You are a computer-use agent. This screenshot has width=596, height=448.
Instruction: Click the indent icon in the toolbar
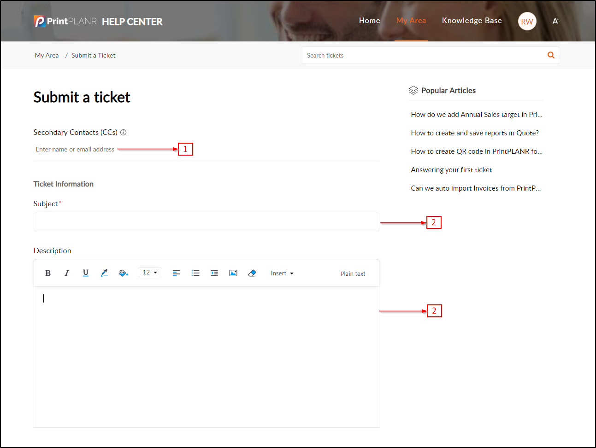[x=214, y=273]
